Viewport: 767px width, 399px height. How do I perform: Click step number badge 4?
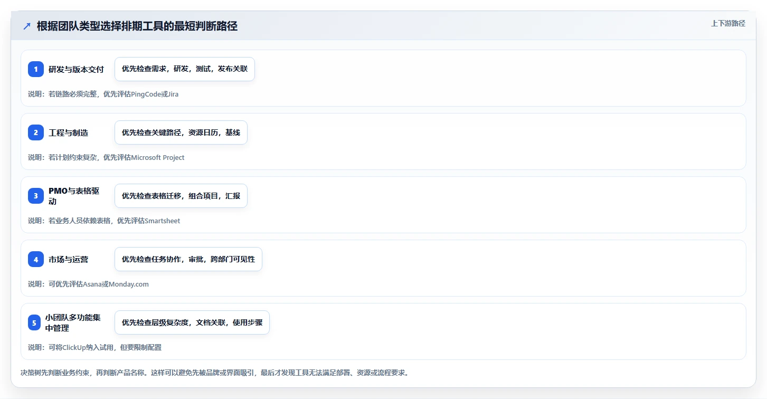(x=36, y=259)
